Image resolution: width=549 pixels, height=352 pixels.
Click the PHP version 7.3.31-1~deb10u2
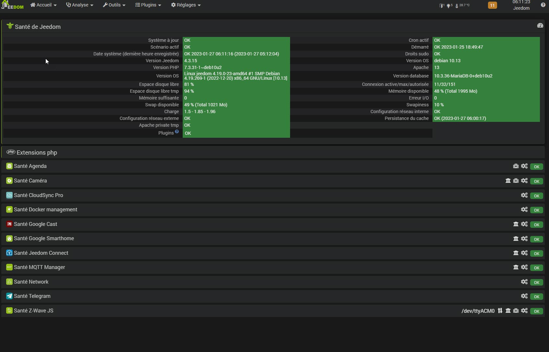(x=203, y=67)
